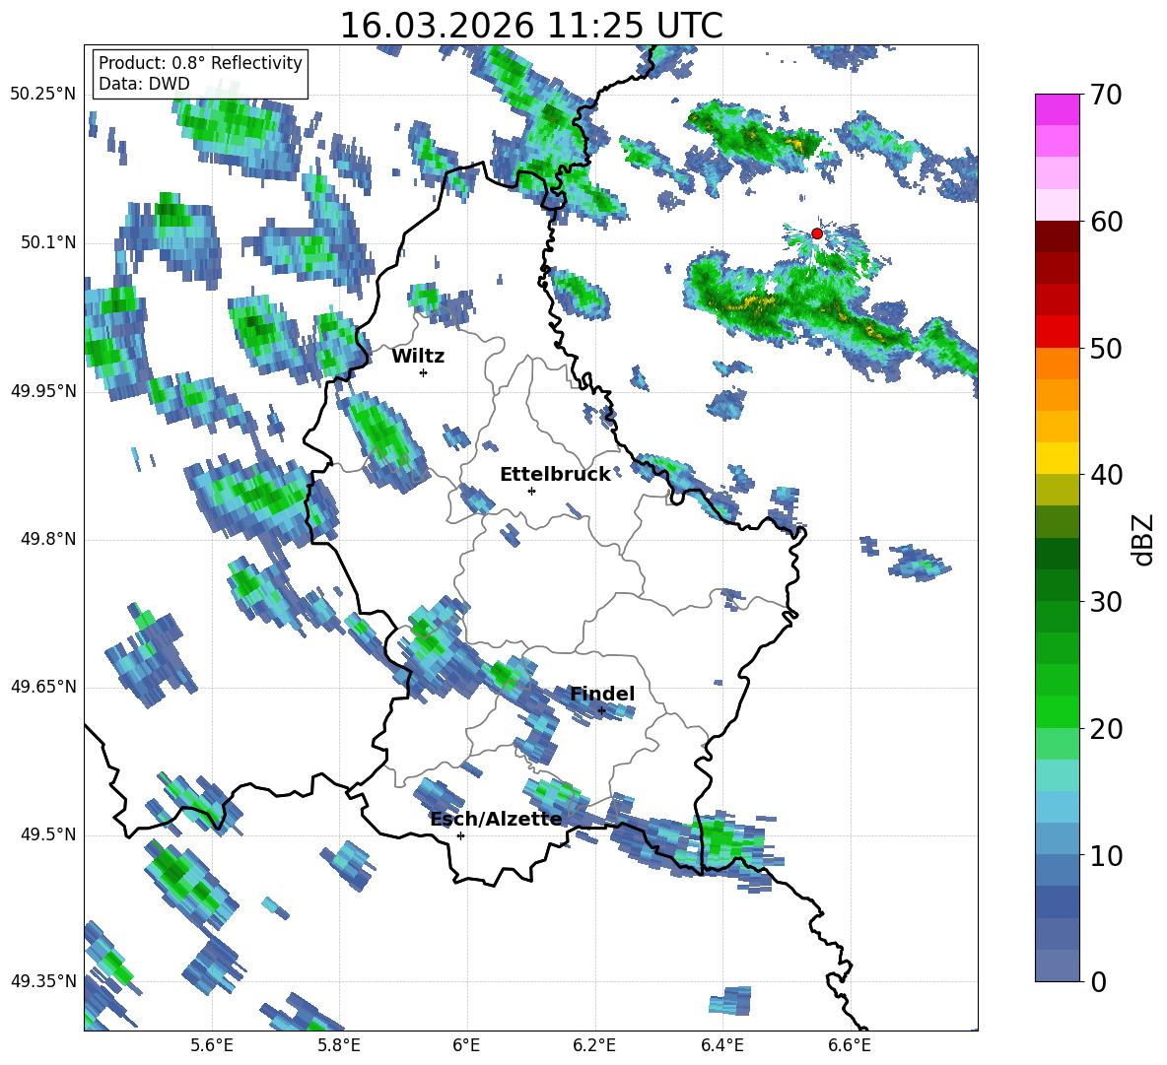The height and width of the screenshot is (1065, 1167).
Task: Click the 60 value on the colorbar
Action: pyautogui.click(x=1106, y=222)
